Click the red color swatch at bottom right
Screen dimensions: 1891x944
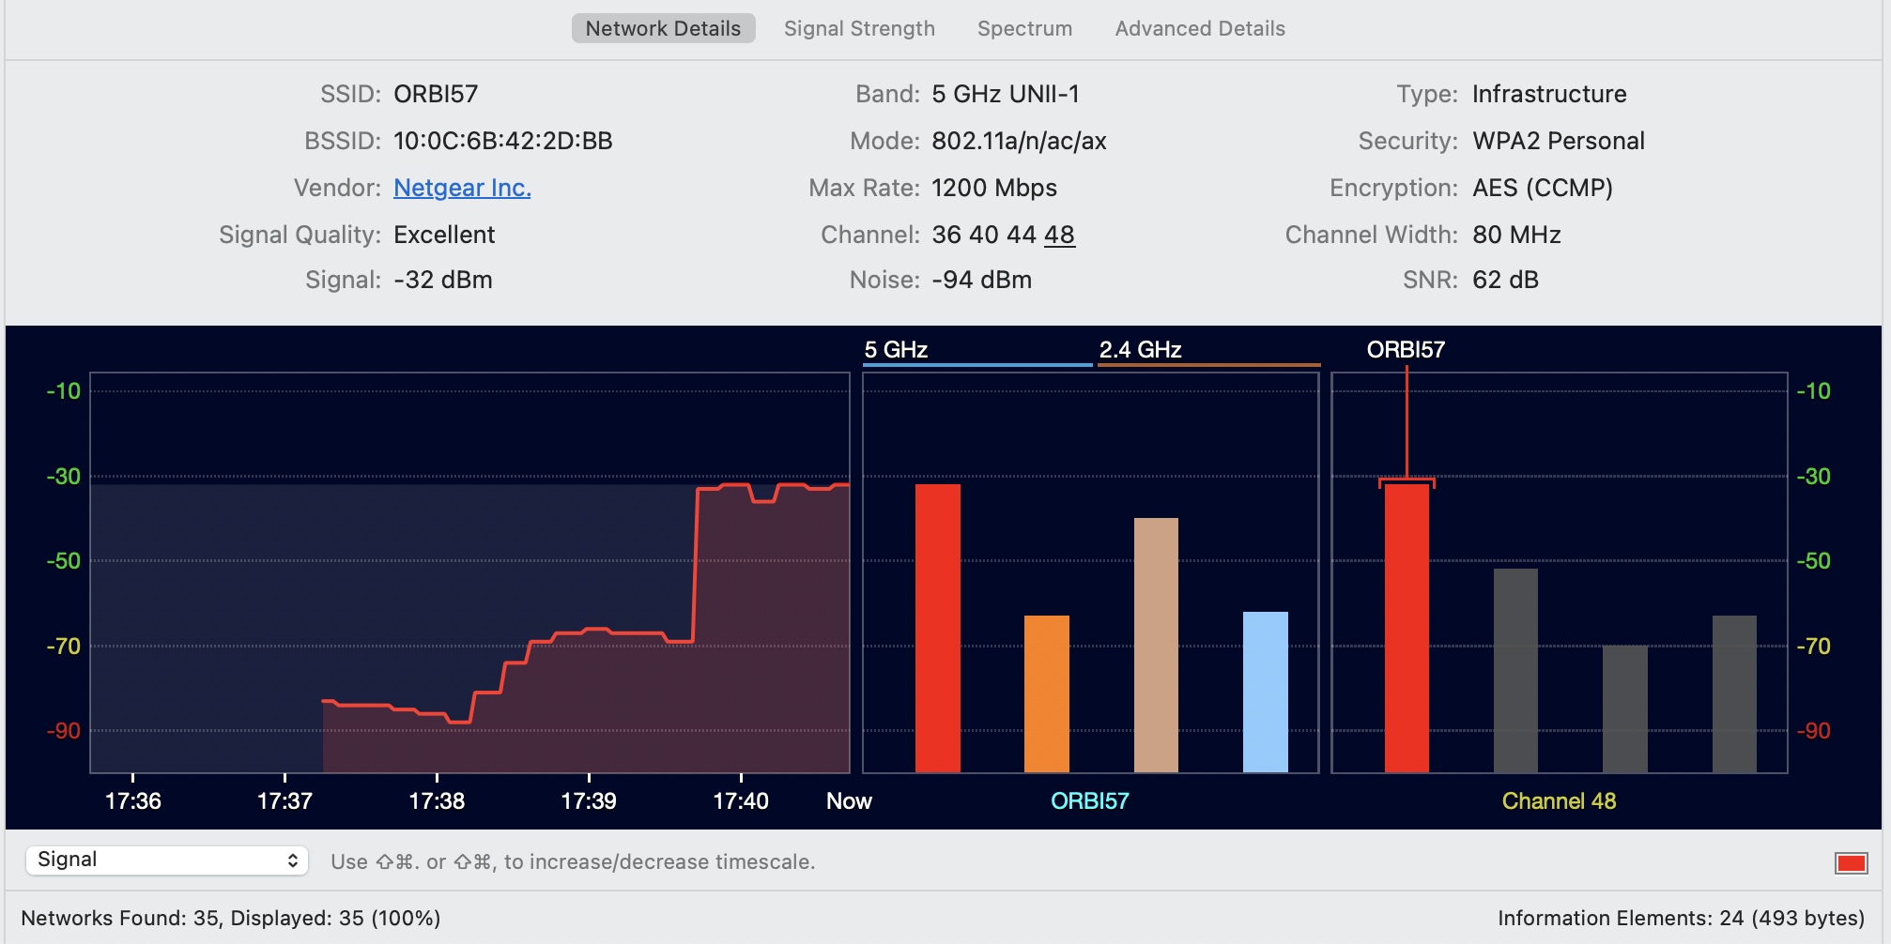[1851, 862]
